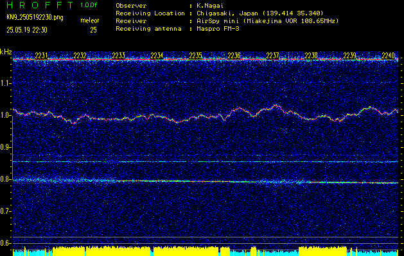The image size is (404, 256).
Task: Click the HROFFT program title
Action: coord(40,5)
